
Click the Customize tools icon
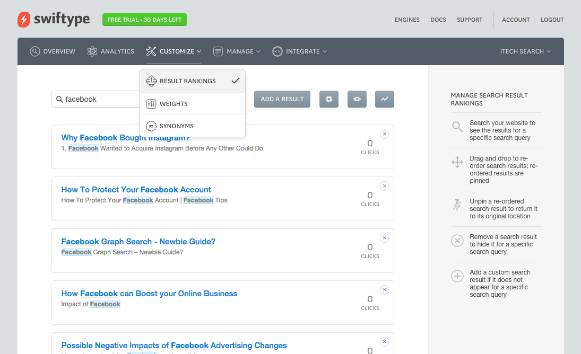pos(151,51)
